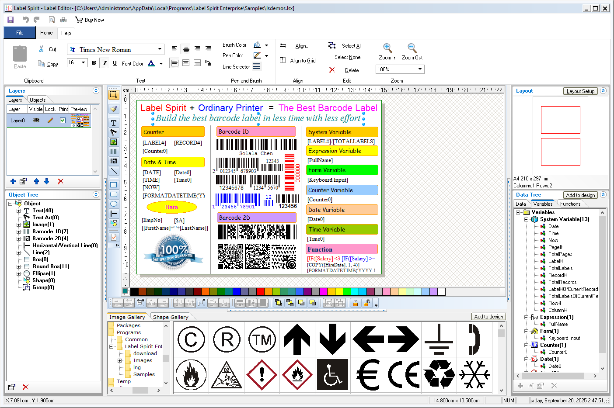Image resolution: width=614 pixels, height=408 pixels.
Task: Click the Zoom In magnifier icon
Action: tap(387, 48)
